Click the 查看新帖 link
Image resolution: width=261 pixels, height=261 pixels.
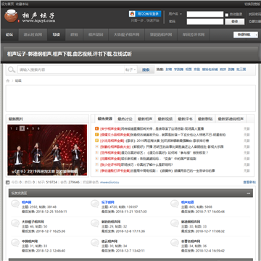pyautogui.click(x=249, y=182)
